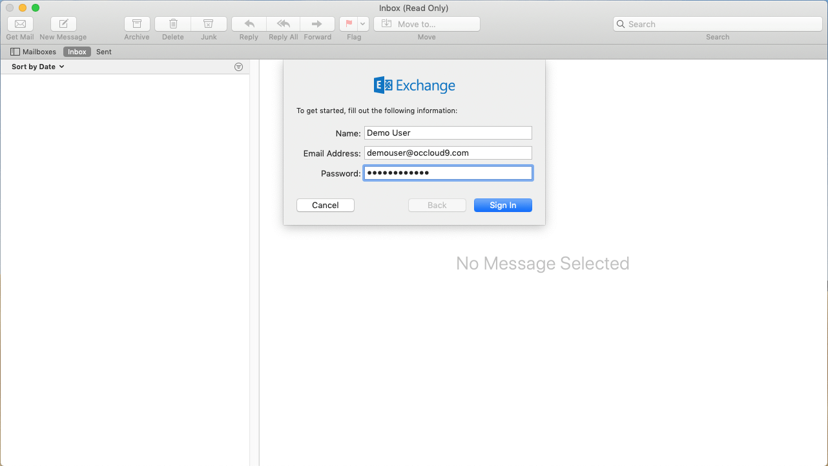828x466 pixels.
Task: Click the Get Mail envelope icon
Action: pos(20,24)
